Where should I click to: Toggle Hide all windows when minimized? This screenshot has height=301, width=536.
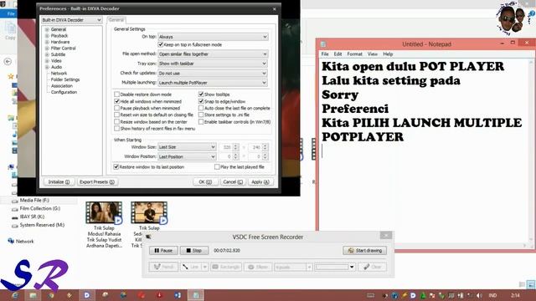(117, 101)
